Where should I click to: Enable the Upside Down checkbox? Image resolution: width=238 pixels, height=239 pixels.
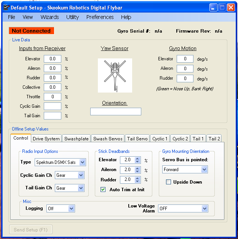[168, 182]
